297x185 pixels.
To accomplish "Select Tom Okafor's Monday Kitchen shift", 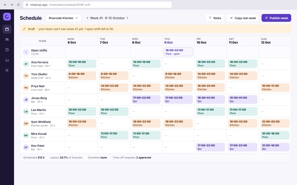I will 81,76.
